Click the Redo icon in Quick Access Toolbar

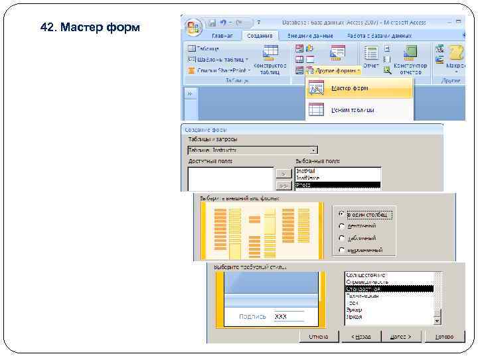pos(239,23)
